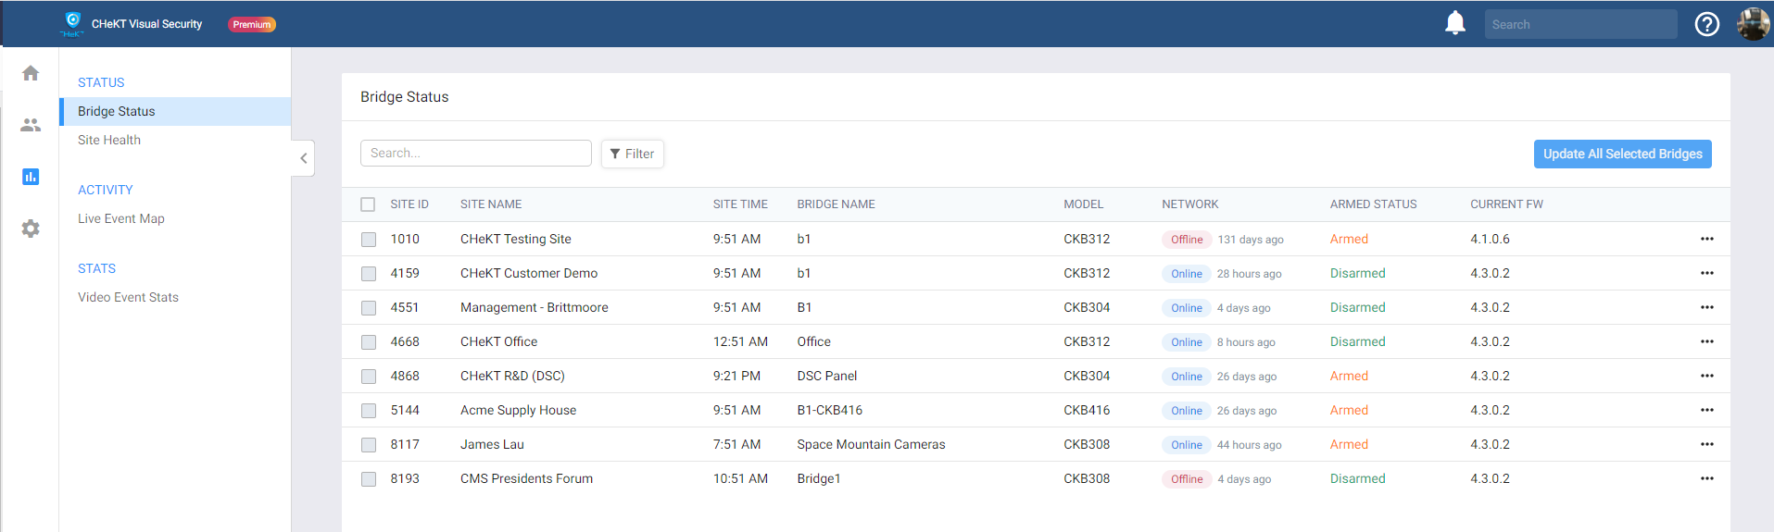This screenshot has width=1774, height=532.
Task: Open more options for site 4551
Action: [1706, 307]
